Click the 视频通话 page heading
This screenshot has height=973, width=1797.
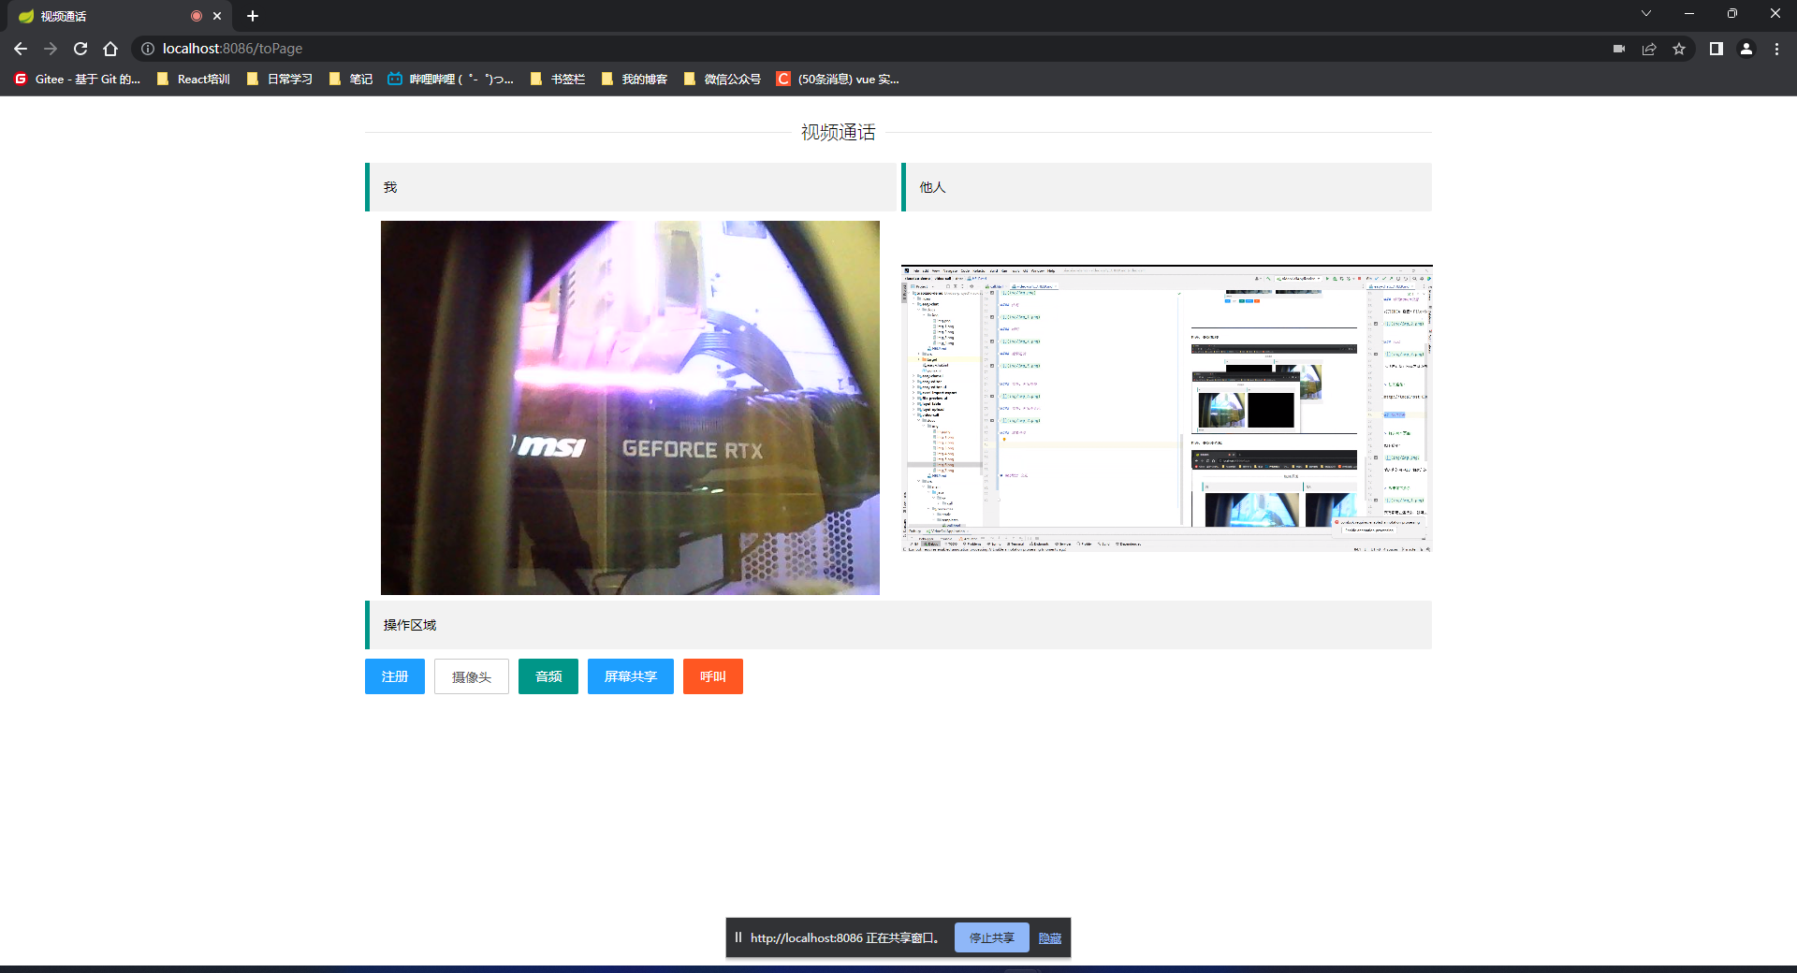(x=838, y=132)
